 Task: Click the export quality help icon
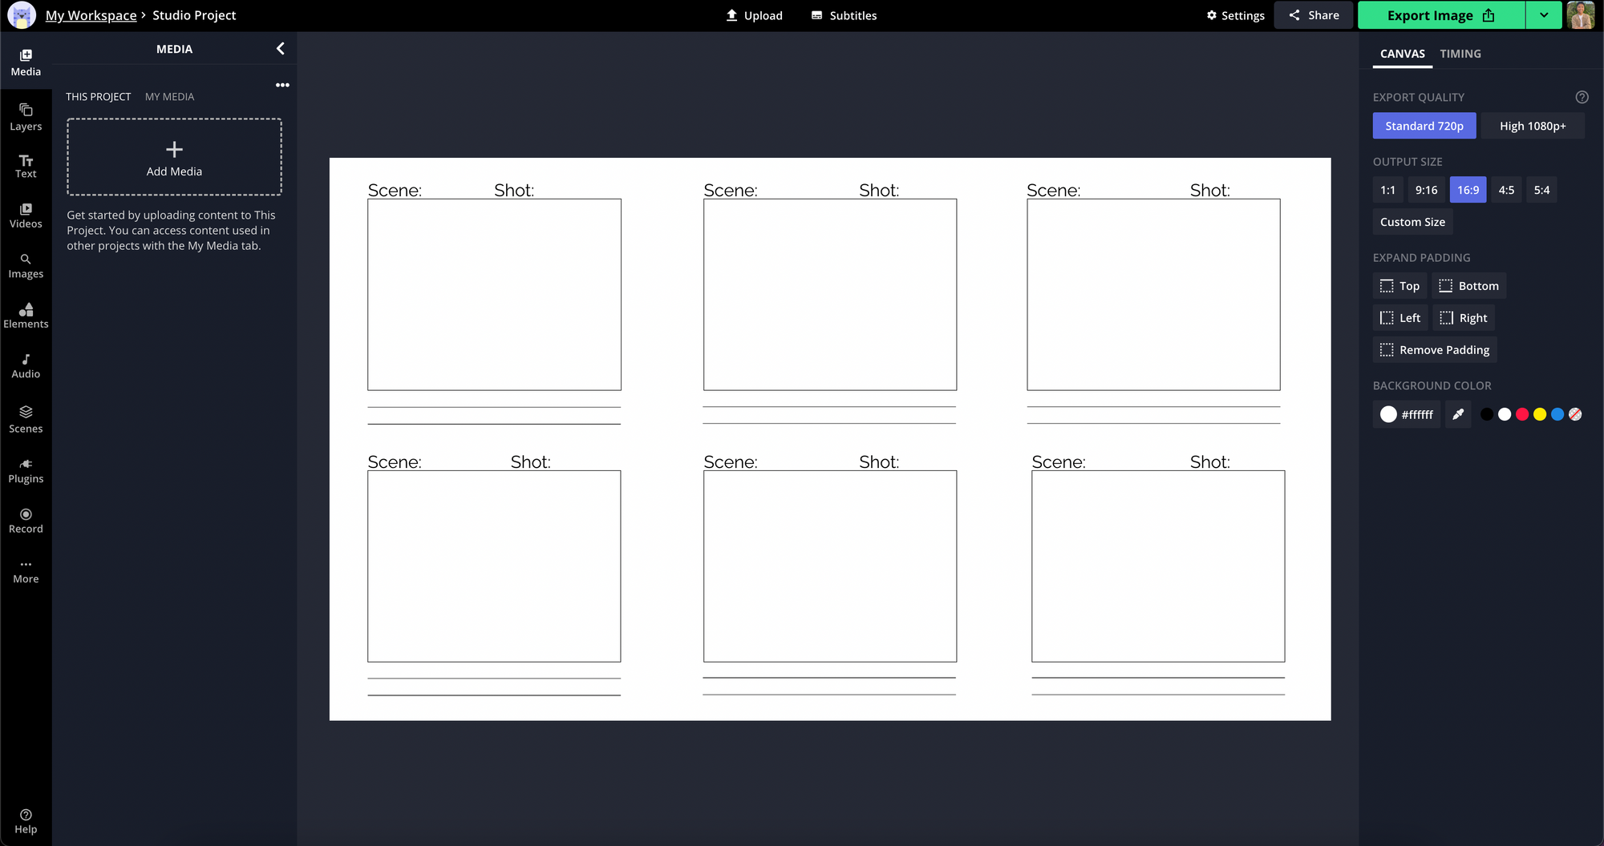click(x=1582, y=97)
